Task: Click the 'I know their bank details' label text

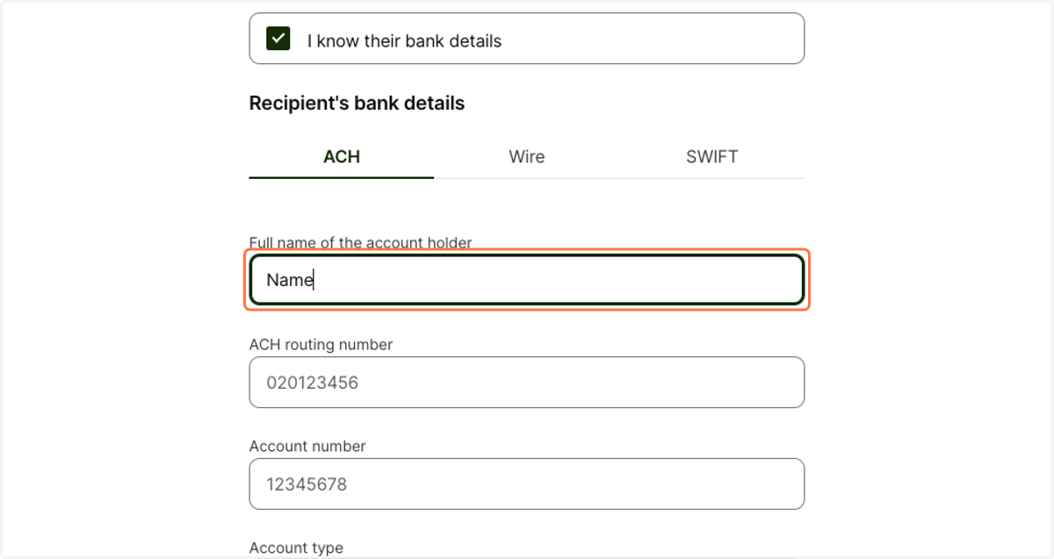Action: point(404,41)
